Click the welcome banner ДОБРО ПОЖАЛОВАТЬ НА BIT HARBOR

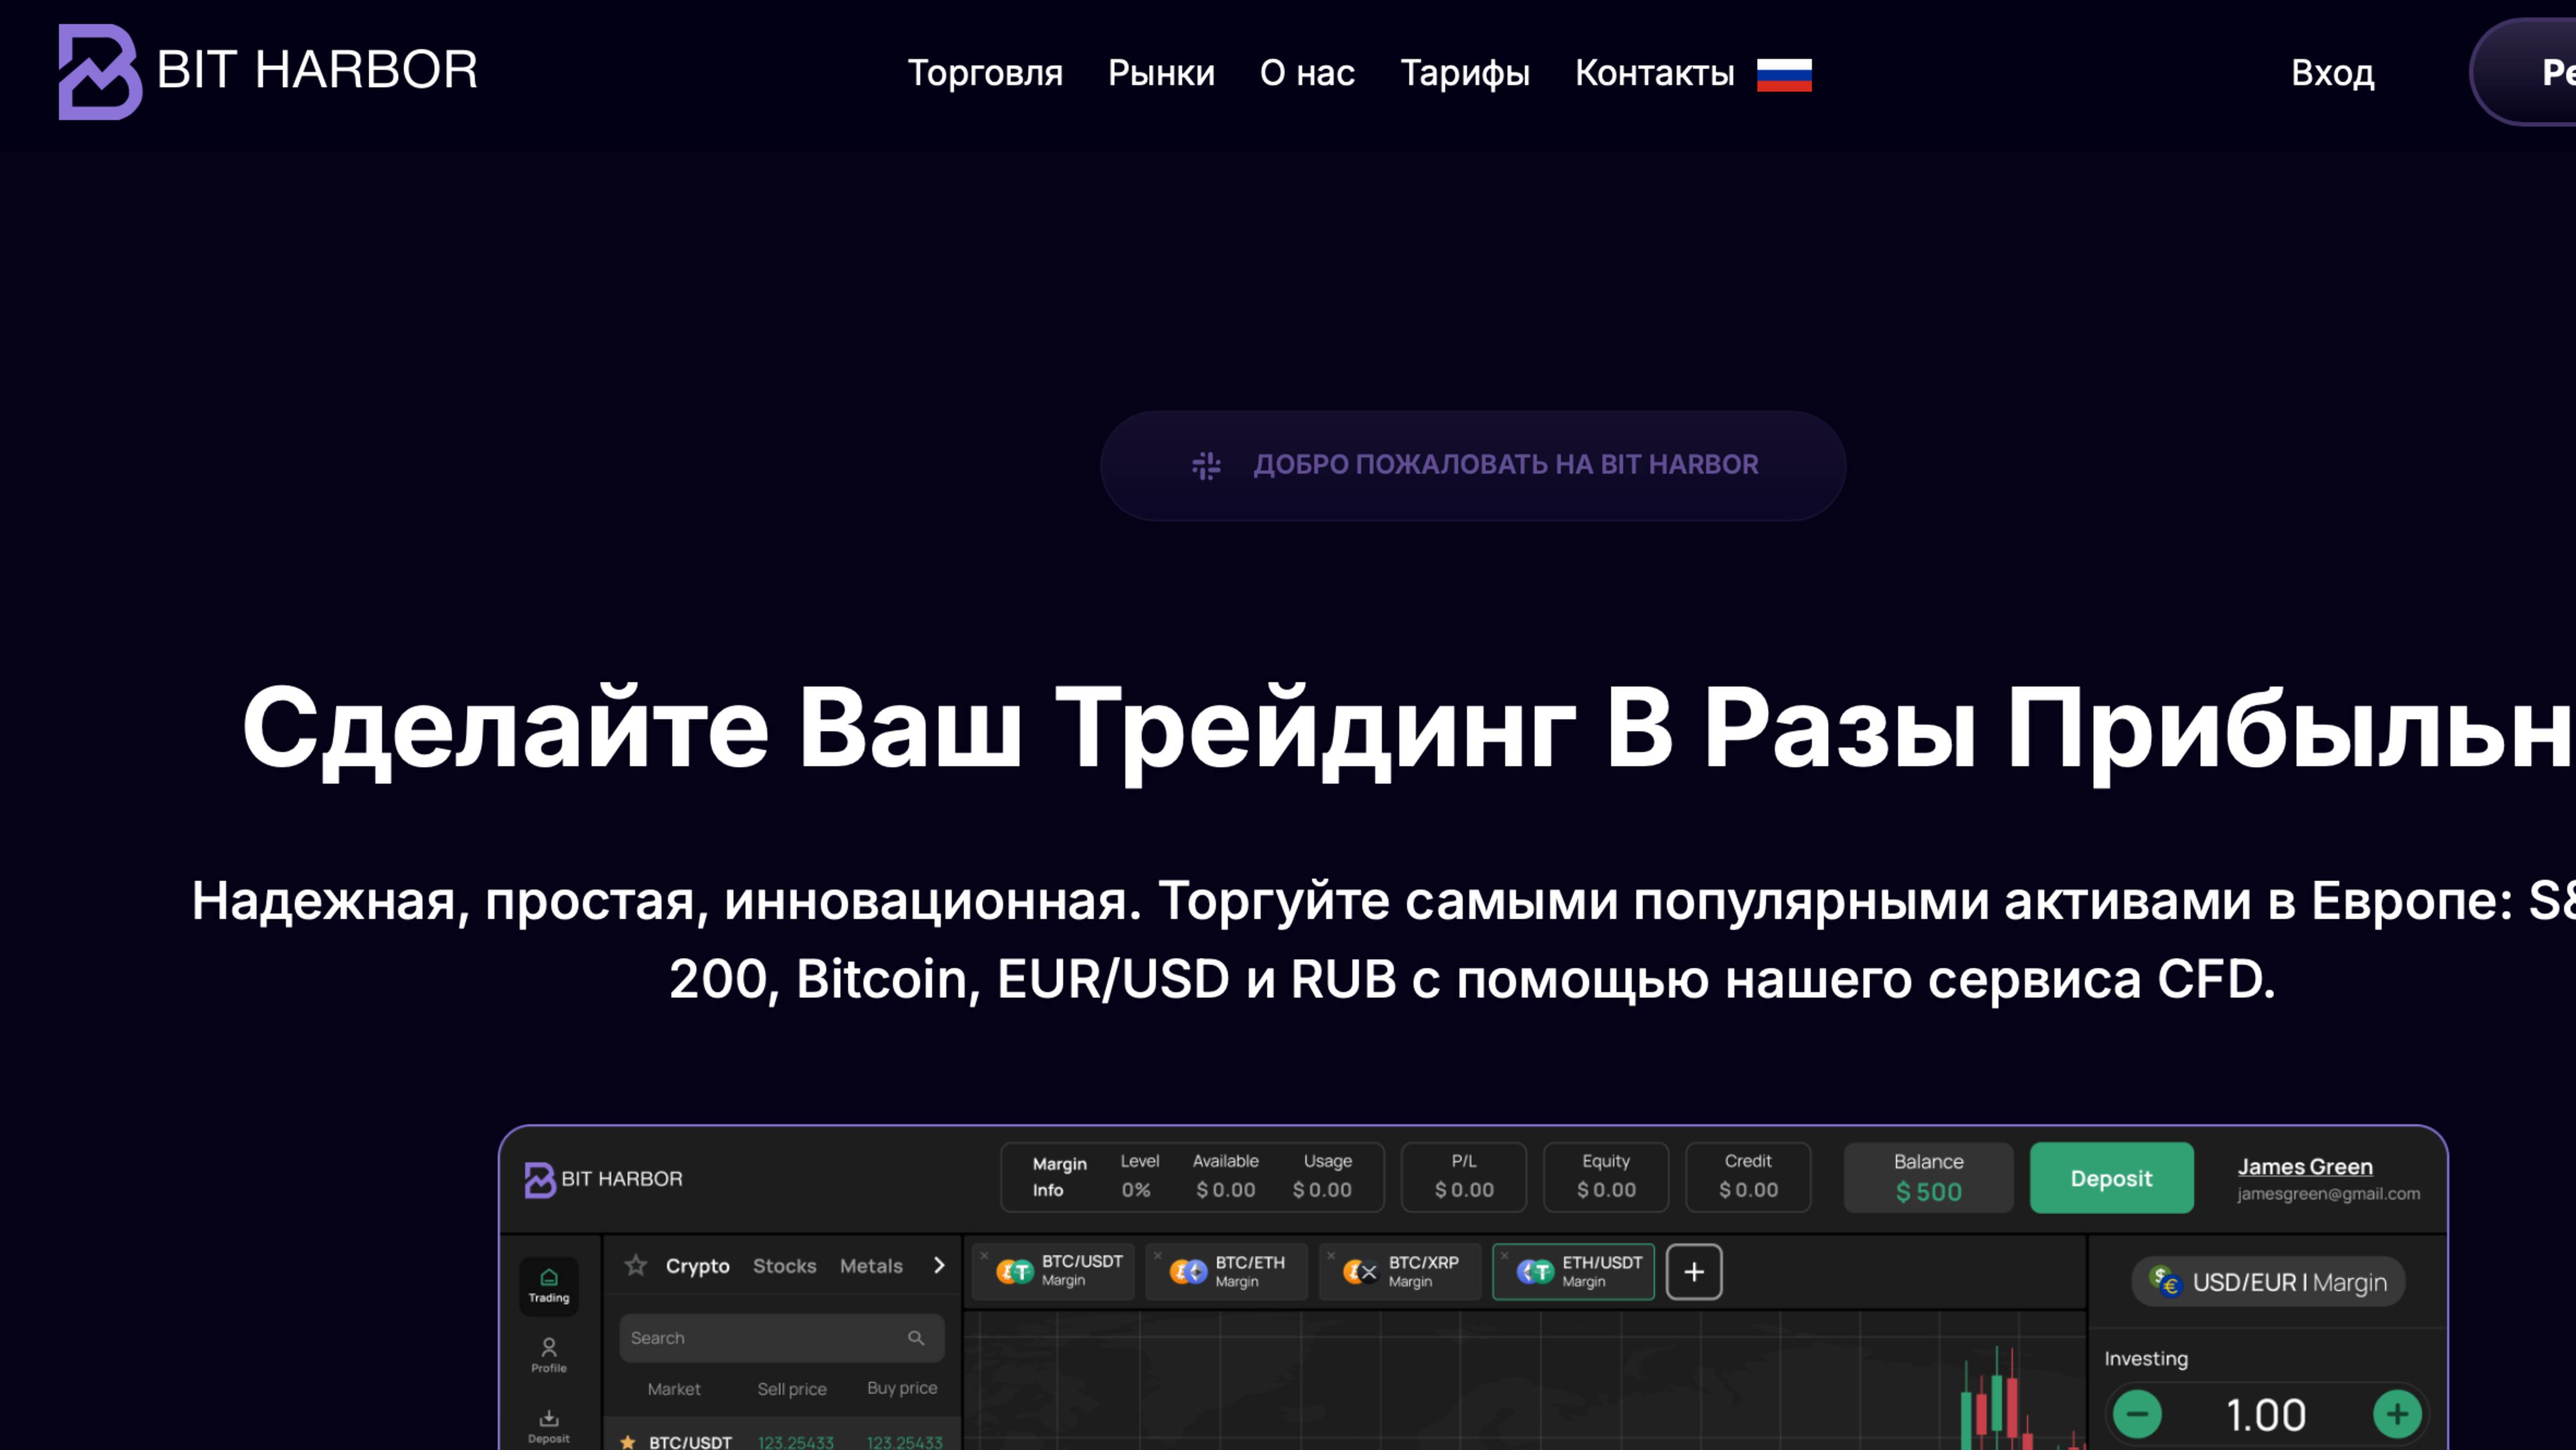click(1473, 465)
